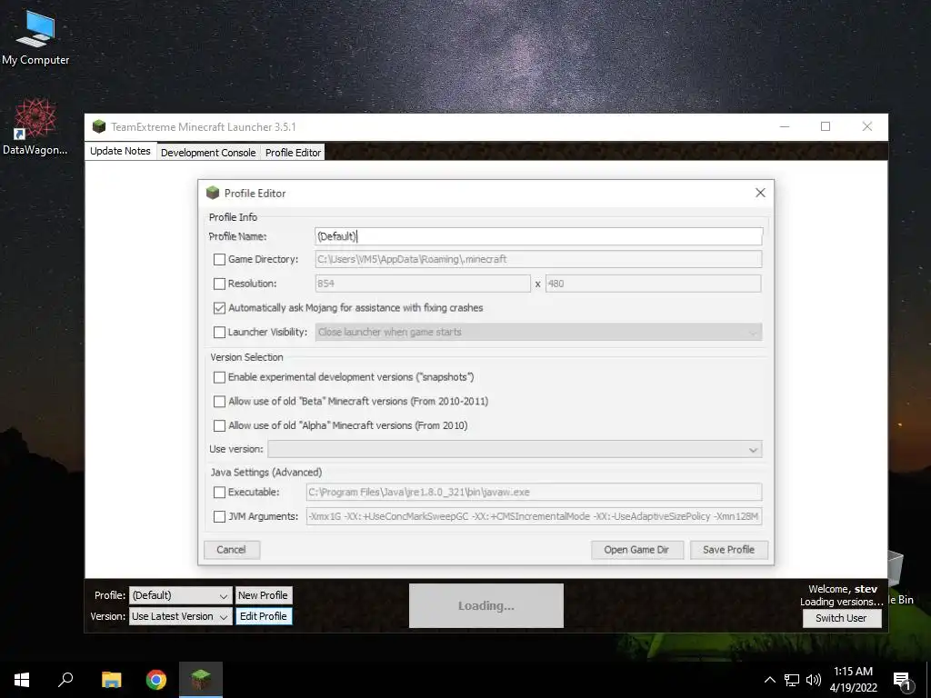Close the Profile Editor dialog
Image resolution: width=931 pixels, height=698 pixels.
click(x=760, y=193)
